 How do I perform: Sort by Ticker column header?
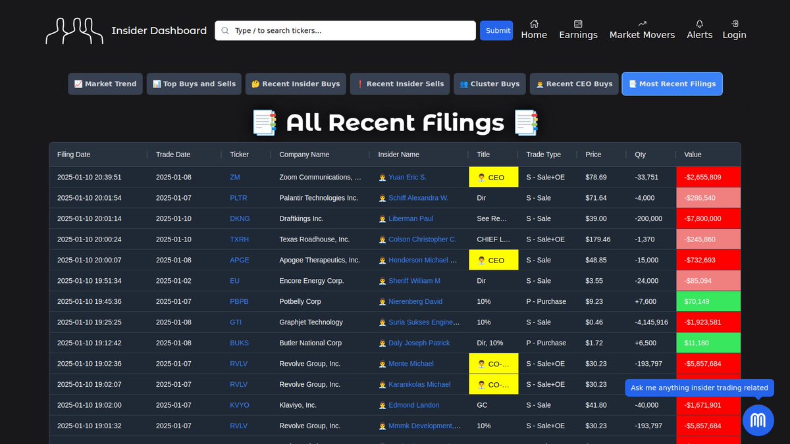click(x=240, y=155)
